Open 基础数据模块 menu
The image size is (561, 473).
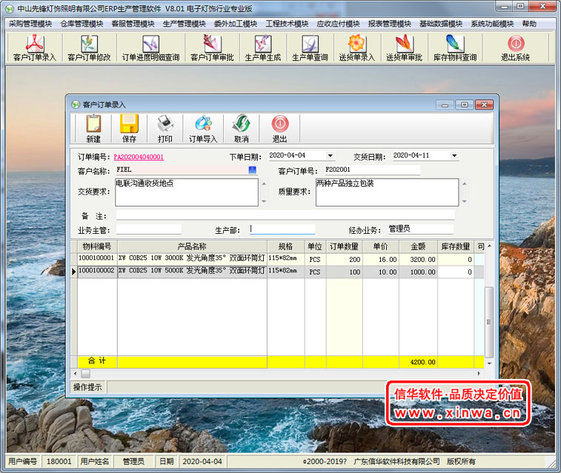tap(441, 24)
